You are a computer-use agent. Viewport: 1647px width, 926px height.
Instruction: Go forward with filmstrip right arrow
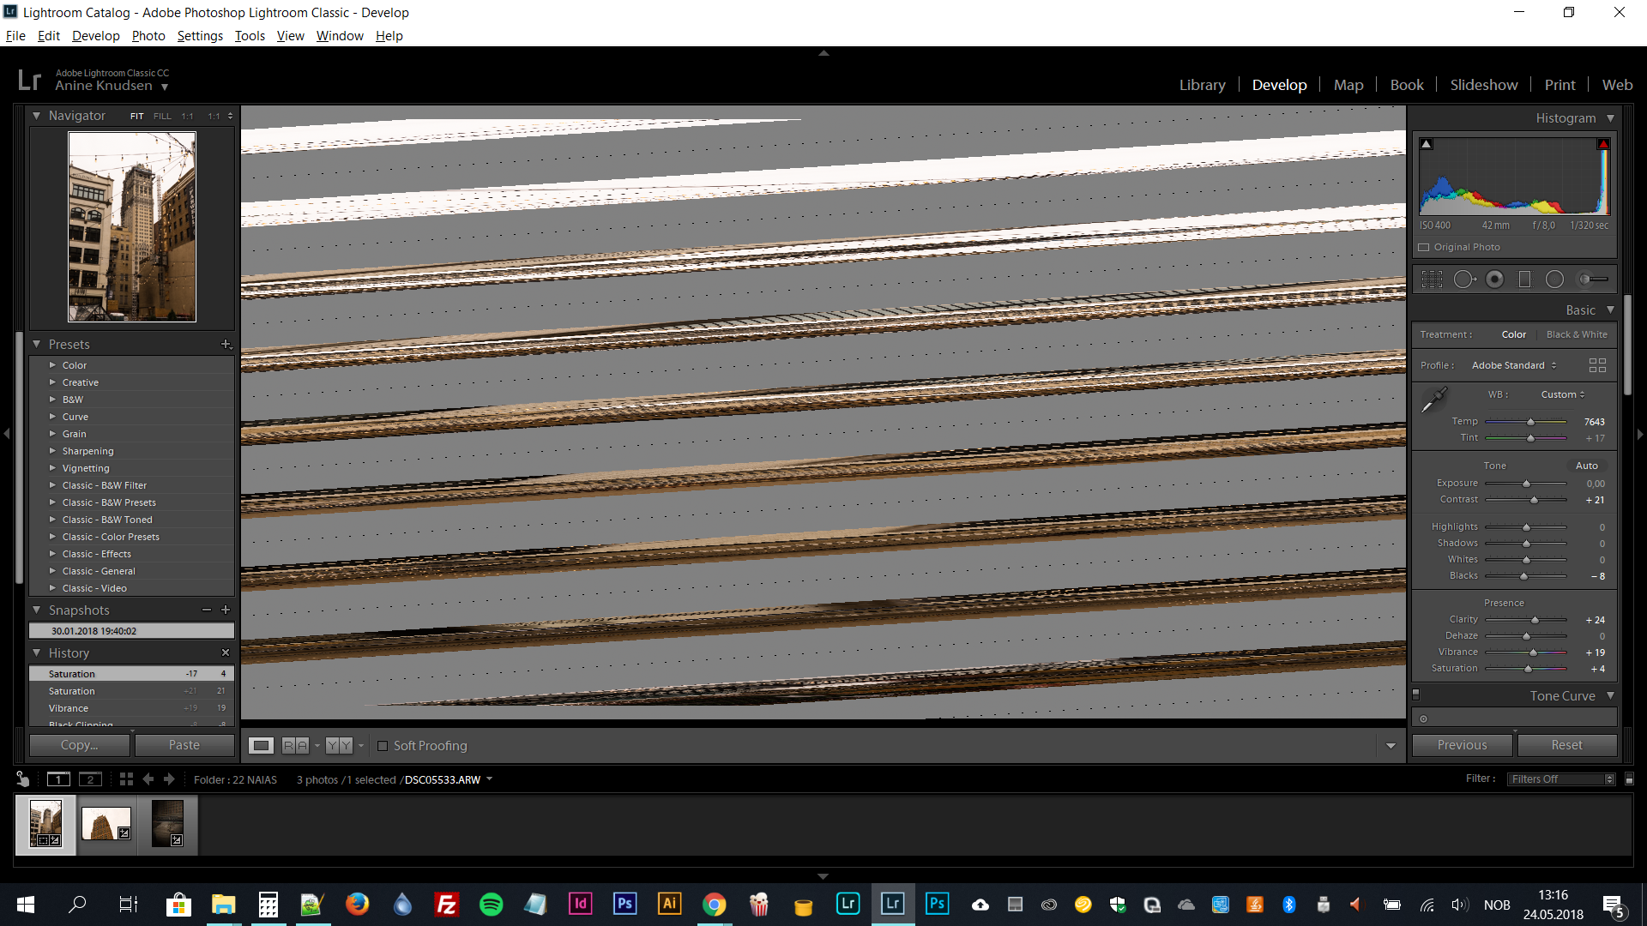(169, 779)
